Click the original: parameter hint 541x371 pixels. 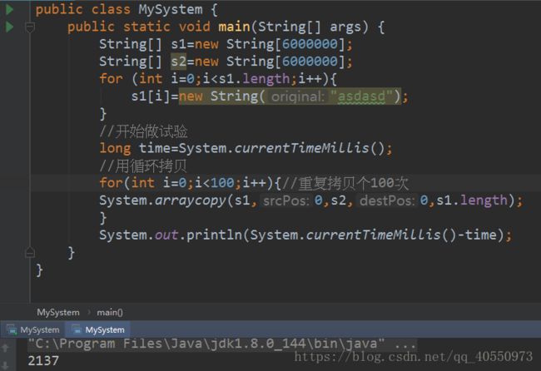(x=297, y=96)
